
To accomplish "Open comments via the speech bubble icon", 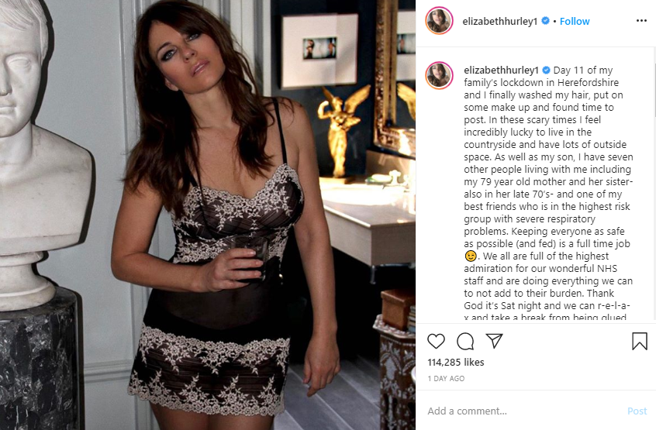I will pyautogui.click(x=464, y=342).
